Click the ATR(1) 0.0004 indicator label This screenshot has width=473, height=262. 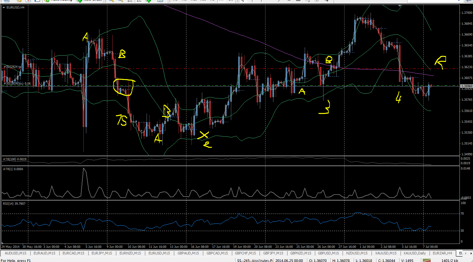[x=14, y=169]
